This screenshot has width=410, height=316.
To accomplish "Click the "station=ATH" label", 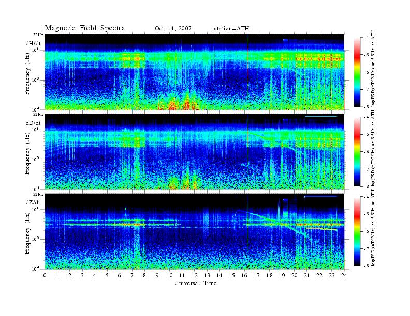I will (x=231, y=29).
